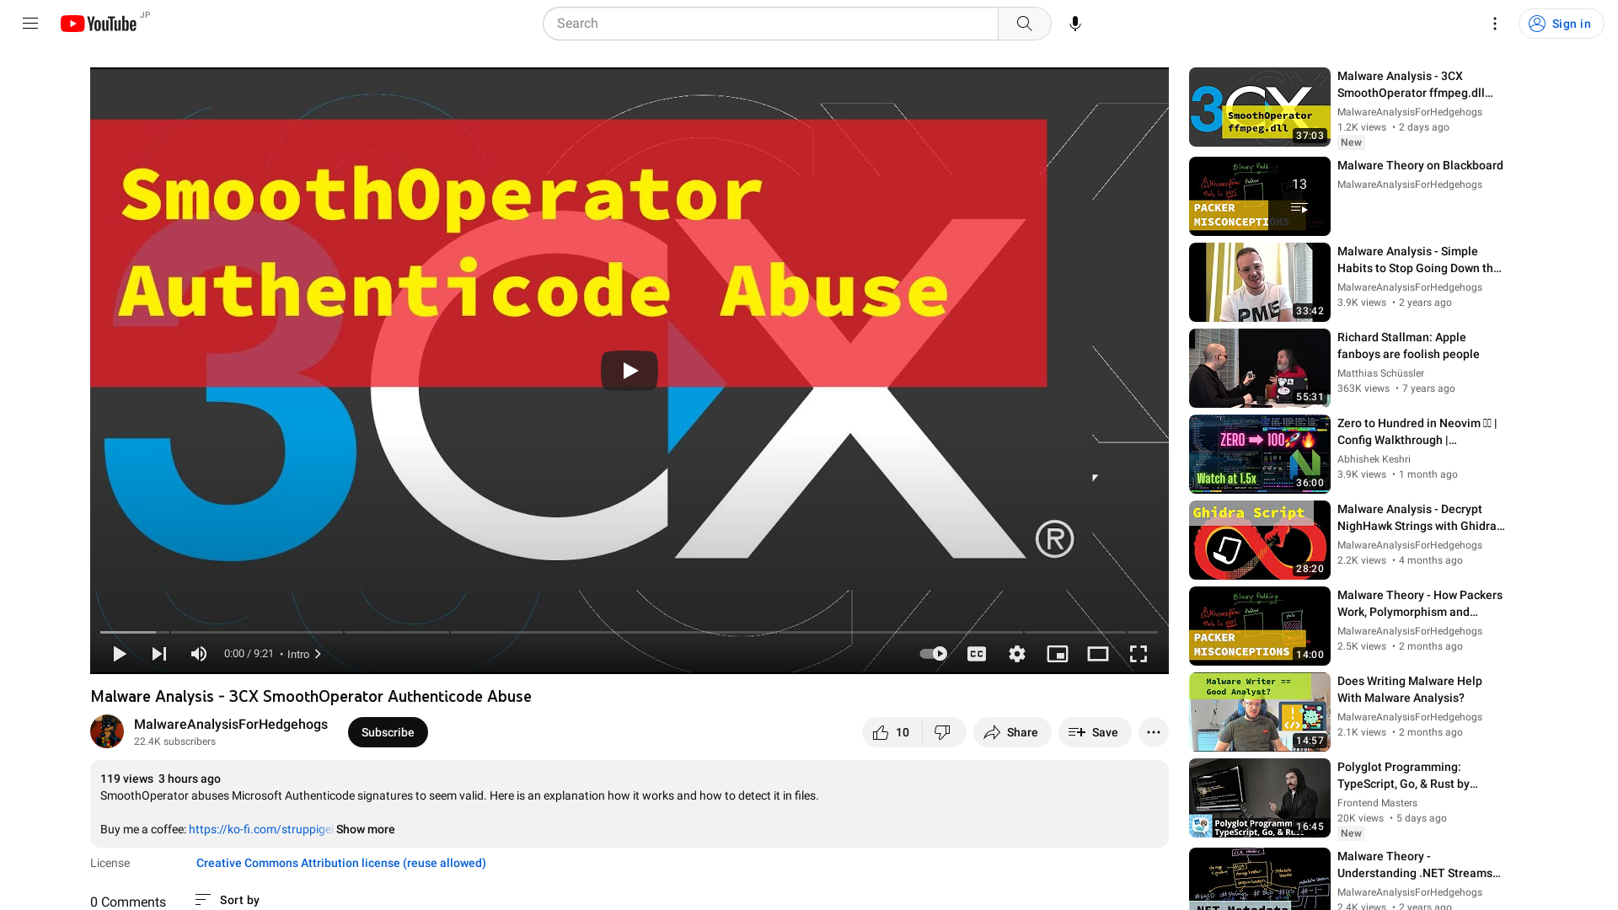Toggle closed captions CC button
Image resolution: width=1618 pixels, height=910 pixels.
pyautogui.click(x=976, y=653)
